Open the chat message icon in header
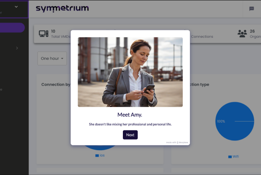The image size is (261, 175). click(x=251, y=9)
